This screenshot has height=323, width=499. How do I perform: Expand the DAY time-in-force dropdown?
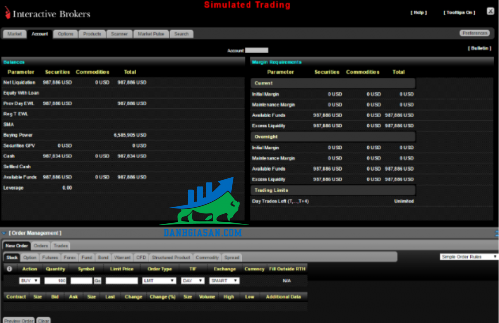coord(193,281)
